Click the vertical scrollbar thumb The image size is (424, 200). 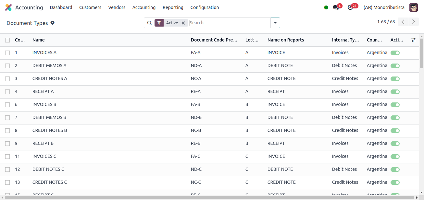pyautogui.click(x=421, y=53)
